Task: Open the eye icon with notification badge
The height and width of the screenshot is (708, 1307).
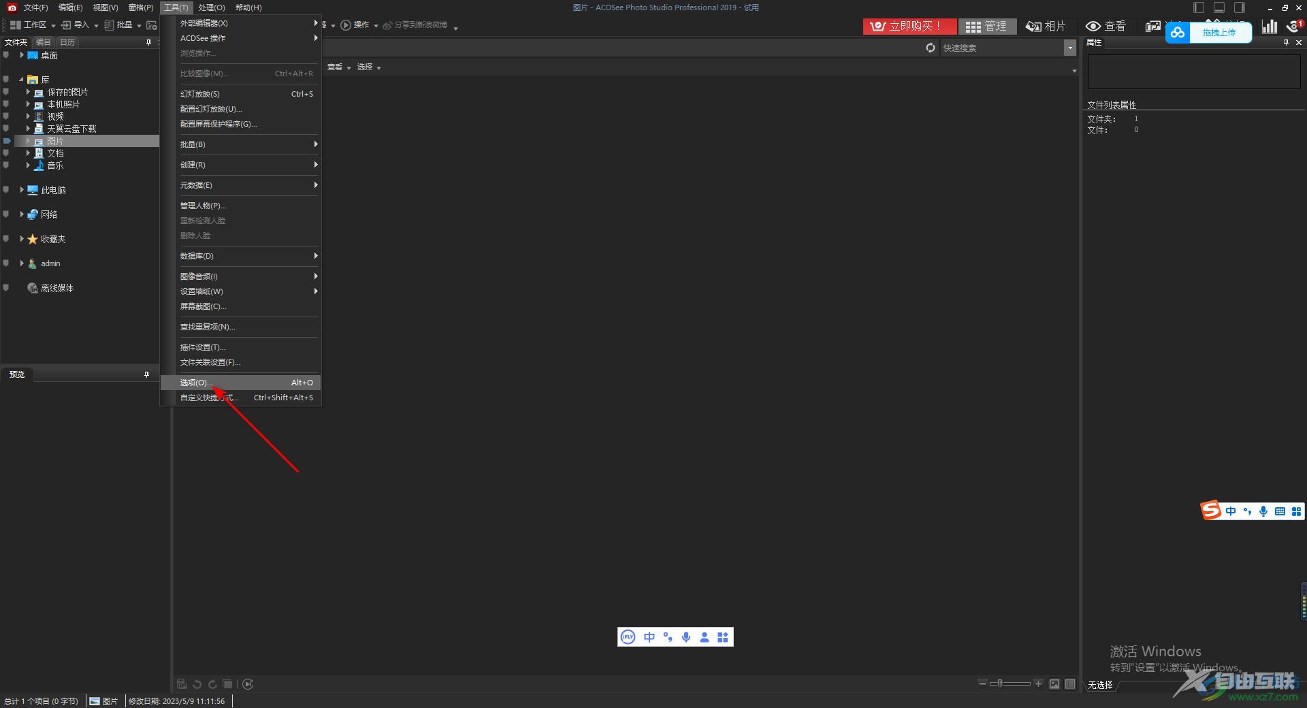Action: coord(1295,26)
